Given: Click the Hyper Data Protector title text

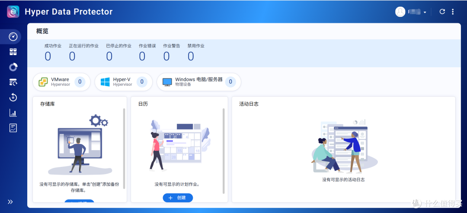Looking at the screenshot, I should click(68, 12).
